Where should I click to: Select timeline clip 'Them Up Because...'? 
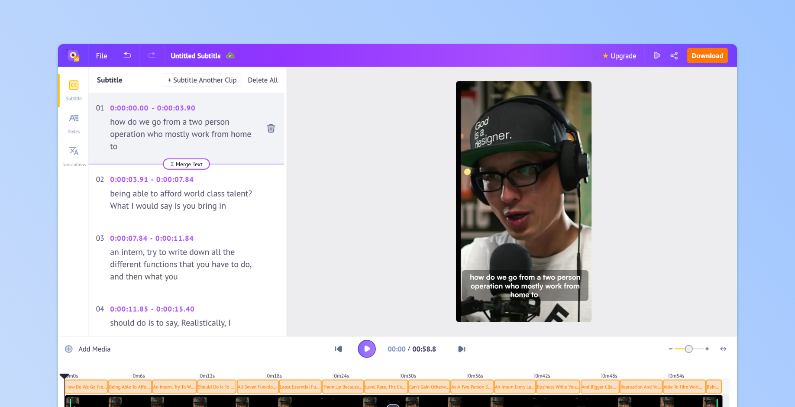(x=343, y=387)
